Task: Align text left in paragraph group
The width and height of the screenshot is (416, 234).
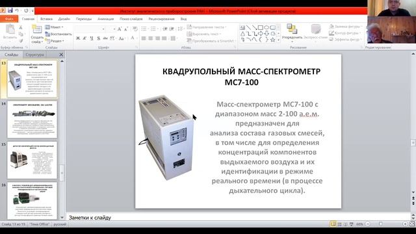Action: tap(144, 38)
